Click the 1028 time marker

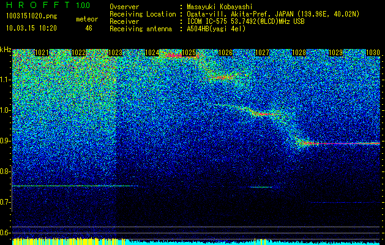(x=299, y=53)
